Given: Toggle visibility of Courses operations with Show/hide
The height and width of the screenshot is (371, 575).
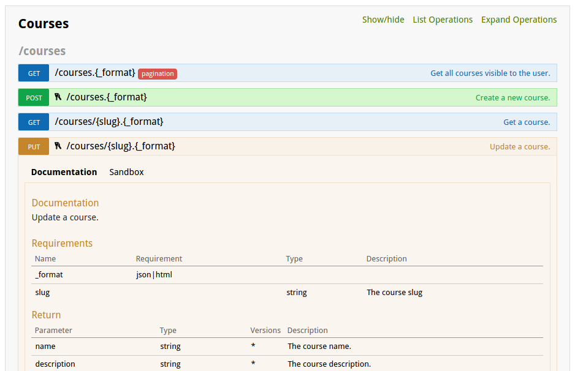Looking at the screenshot, I should point(383,20).
